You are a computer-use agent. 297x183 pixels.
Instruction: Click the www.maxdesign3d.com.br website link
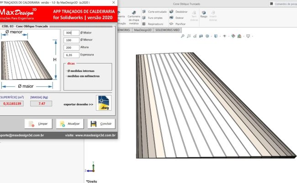[x=95, y=135]
